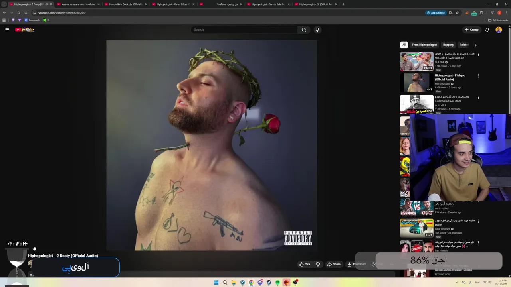511x287 pixels.
Task: Open Discord from the taskbar
Action: [260, 282]
